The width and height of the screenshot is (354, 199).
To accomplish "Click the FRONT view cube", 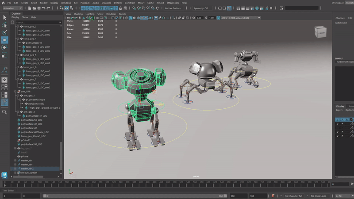I will pyautogui.click(x=320, y=32).
